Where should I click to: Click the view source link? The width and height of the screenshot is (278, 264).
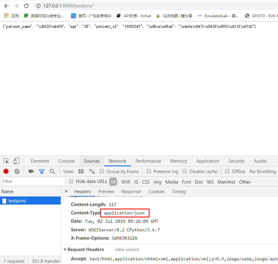[x=127, y=249]
